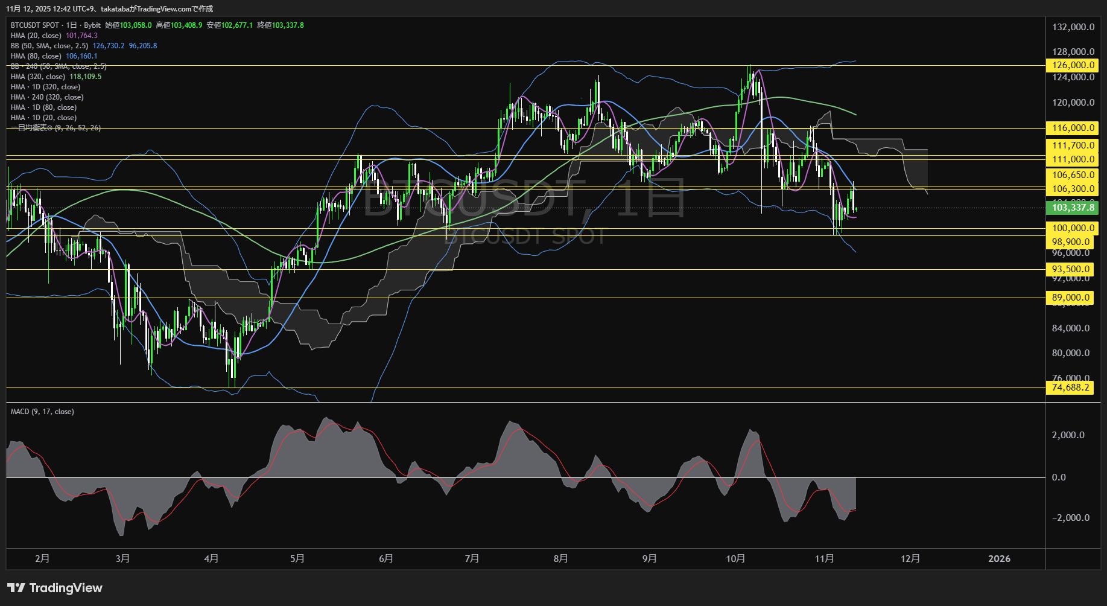1107x606 pixels.
Task: Select the HMA (320, close) indicator legend
Action: tap(38, 77)
